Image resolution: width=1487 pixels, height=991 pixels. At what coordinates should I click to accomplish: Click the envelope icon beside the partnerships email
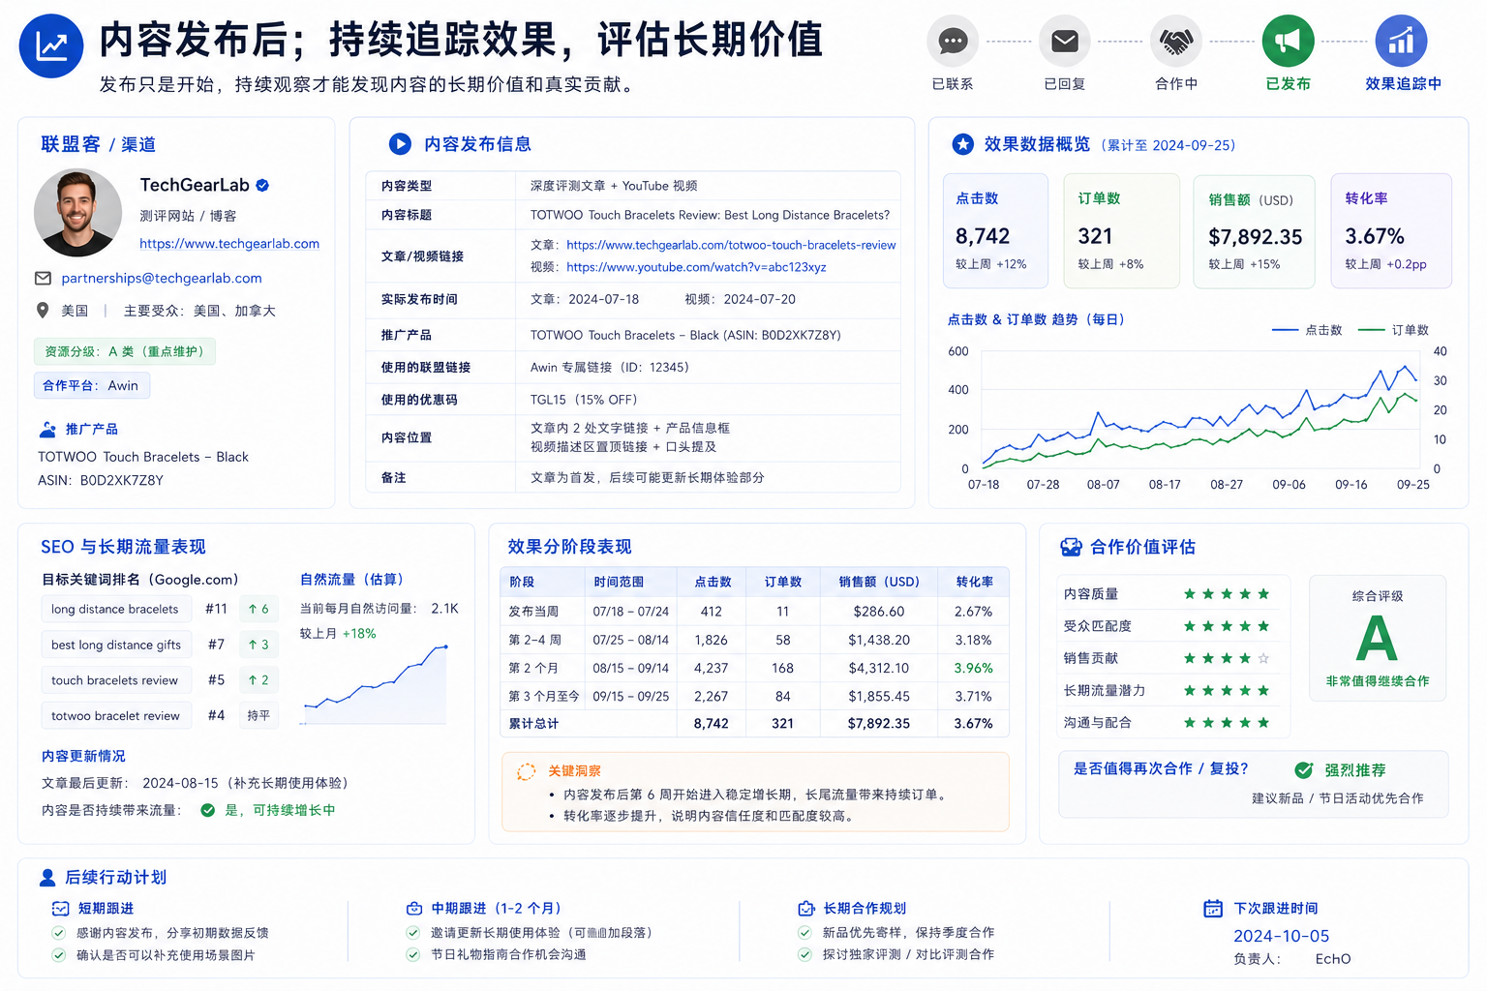click(43, 278)
